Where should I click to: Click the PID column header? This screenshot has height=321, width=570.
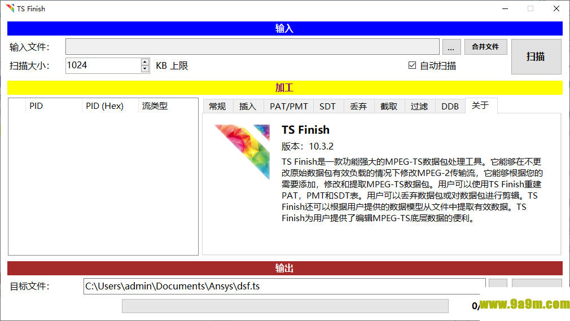click(54, 106)
